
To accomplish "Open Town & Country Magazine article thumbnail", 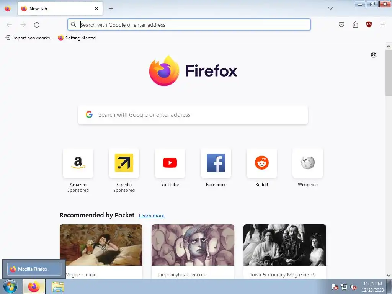I will click(285, 245).
